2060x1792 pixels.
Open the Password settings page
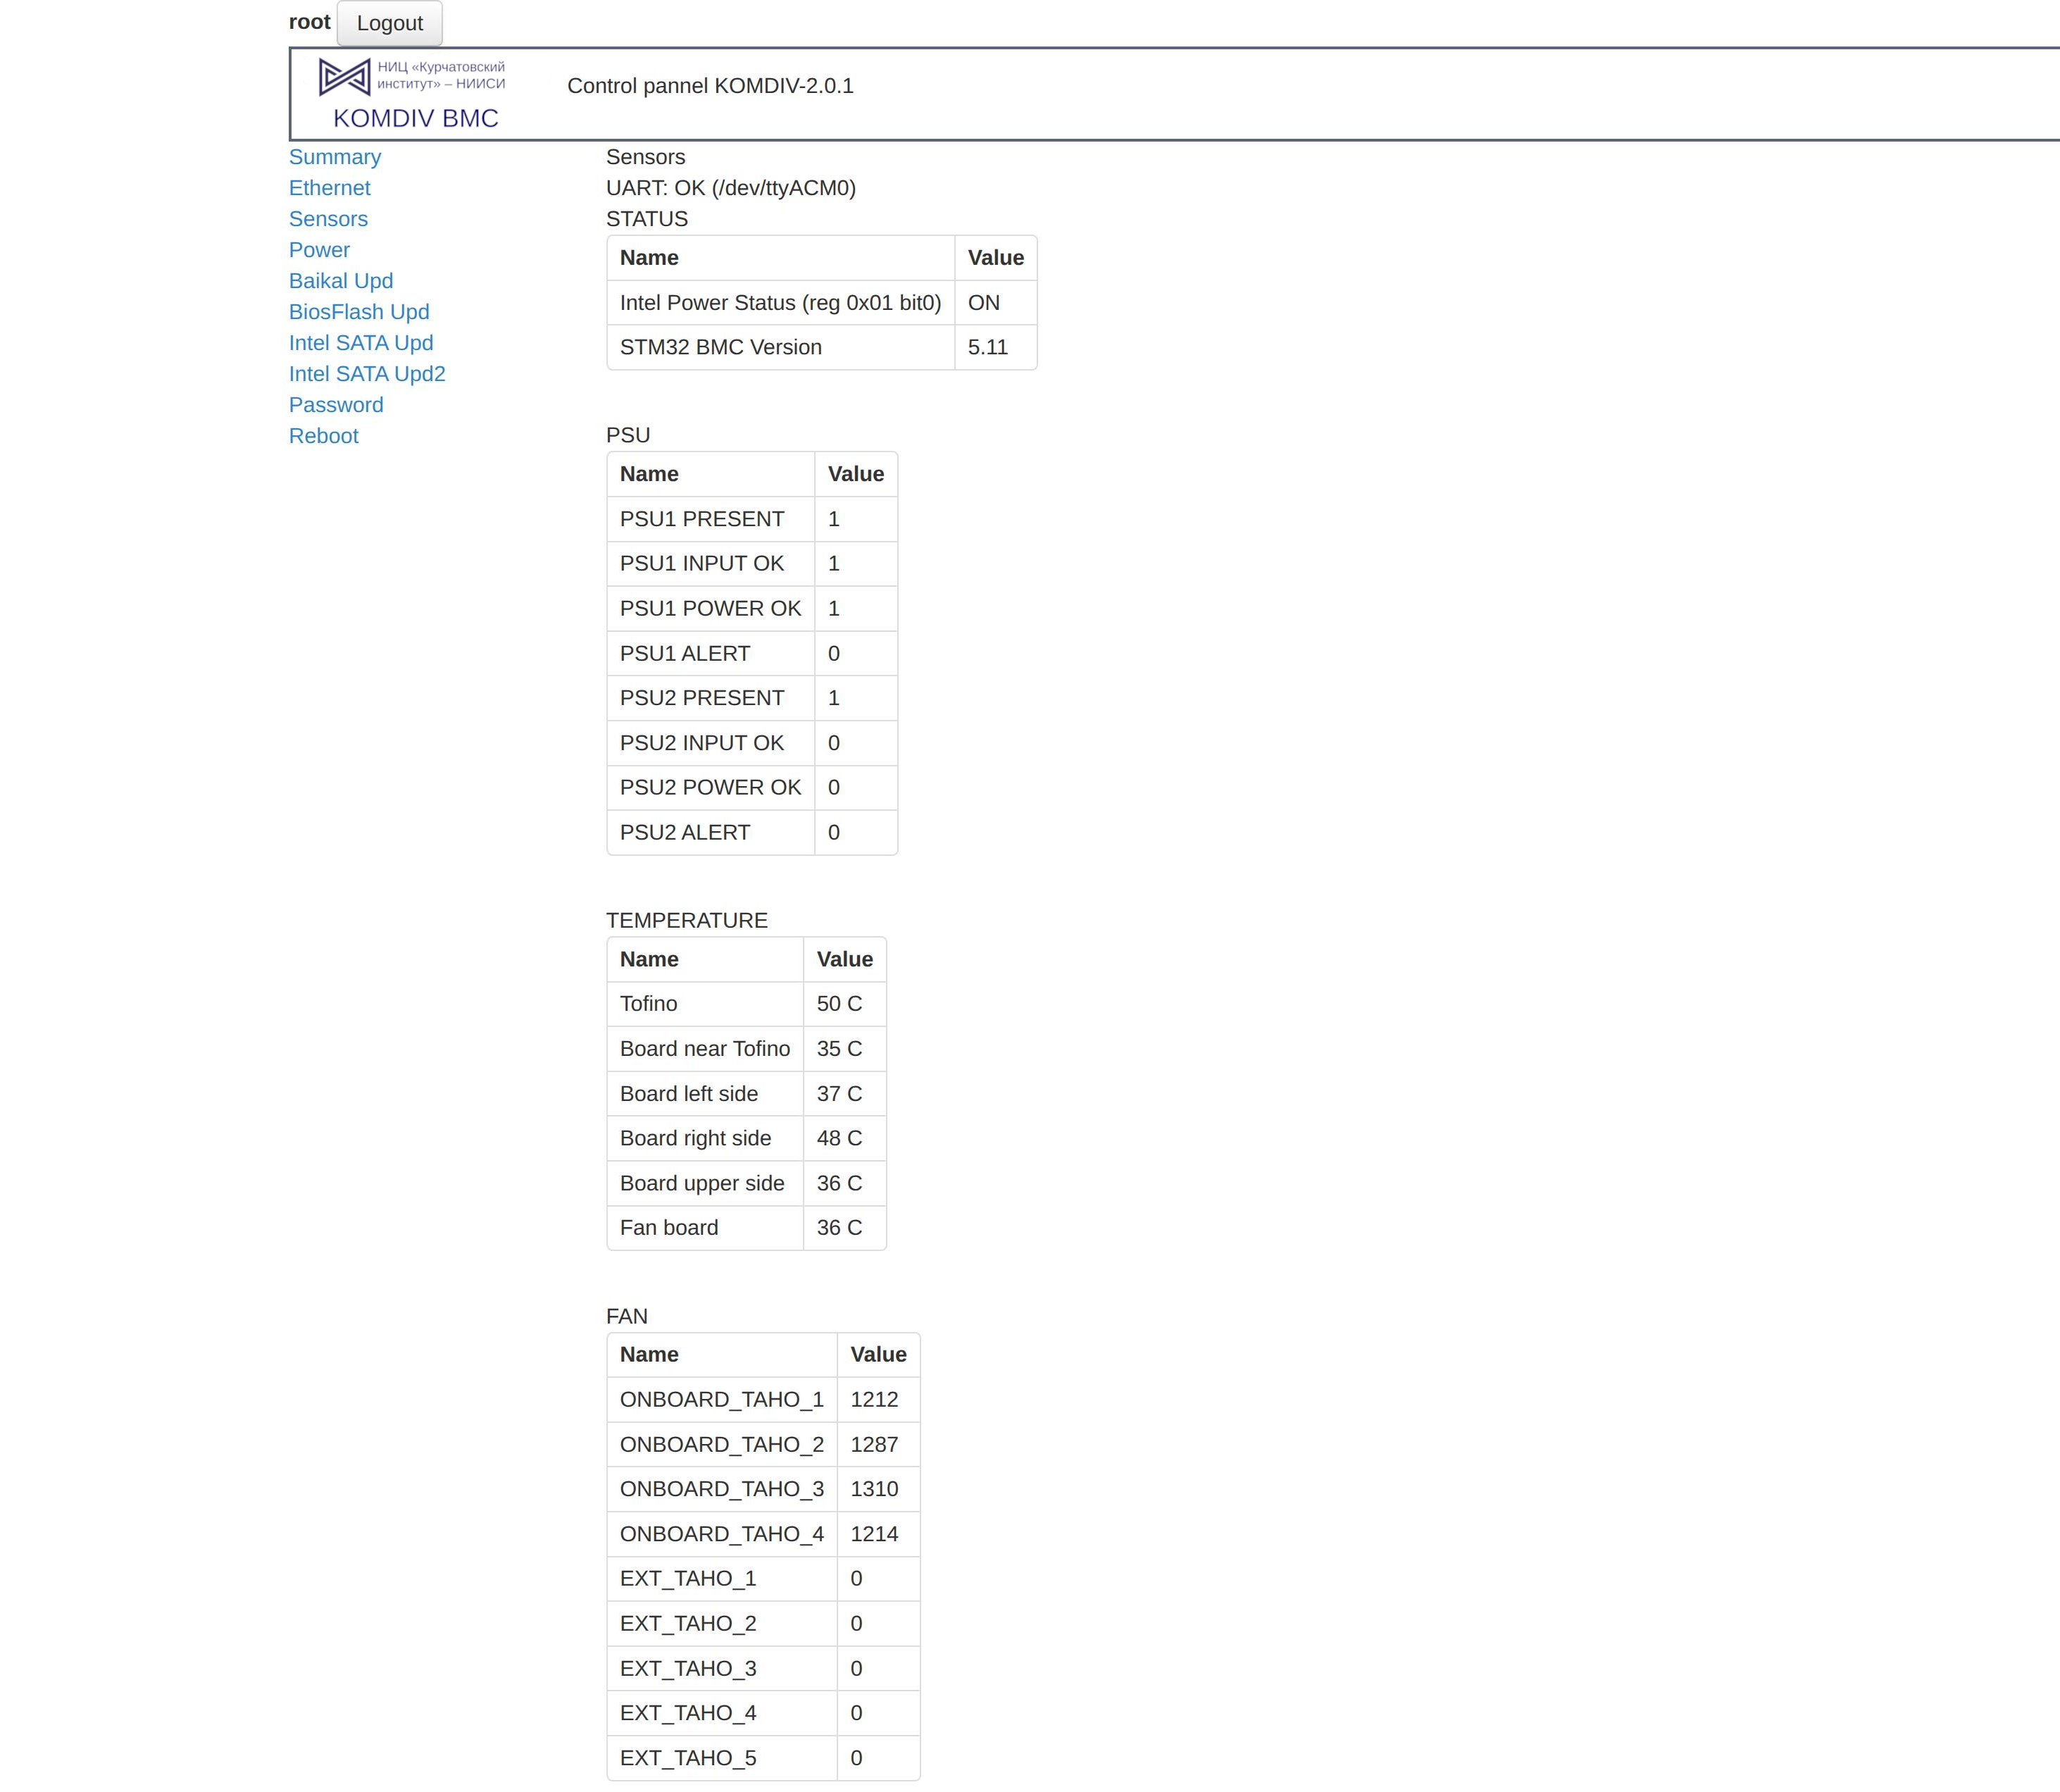pos(336,405)
